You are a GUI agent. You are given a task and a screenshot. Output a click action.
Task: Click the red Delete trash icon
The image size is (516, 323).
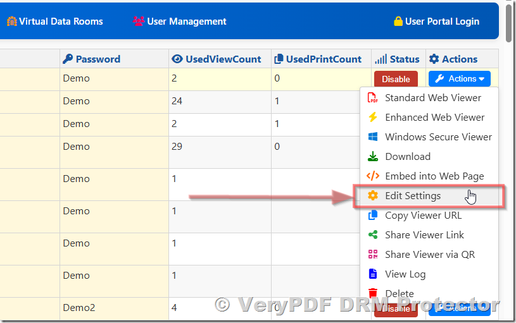(x=373, y=294)
